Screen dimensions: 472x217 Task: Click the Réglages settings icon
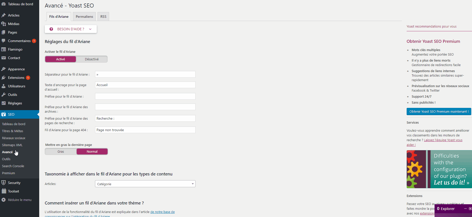pos(4,103)
